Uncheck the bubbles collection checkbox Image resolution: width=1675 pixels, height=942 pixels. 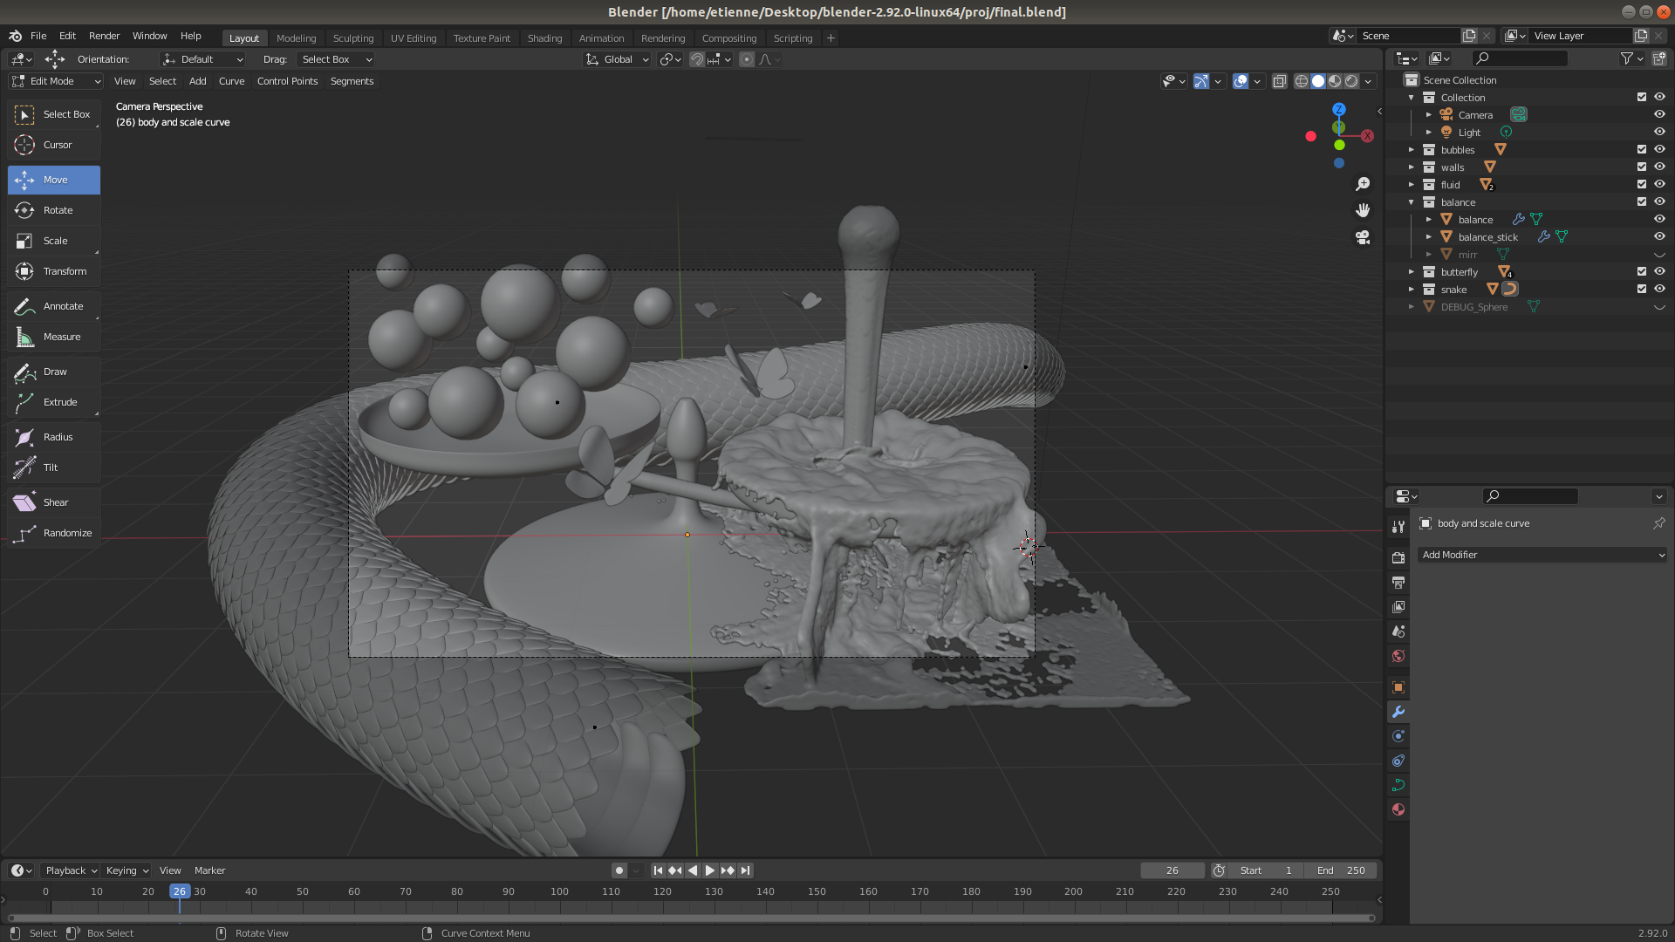click(1641, 149)
